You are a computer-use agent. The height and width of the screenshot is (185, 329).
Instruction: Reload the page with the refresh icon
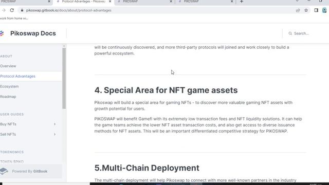12,10
